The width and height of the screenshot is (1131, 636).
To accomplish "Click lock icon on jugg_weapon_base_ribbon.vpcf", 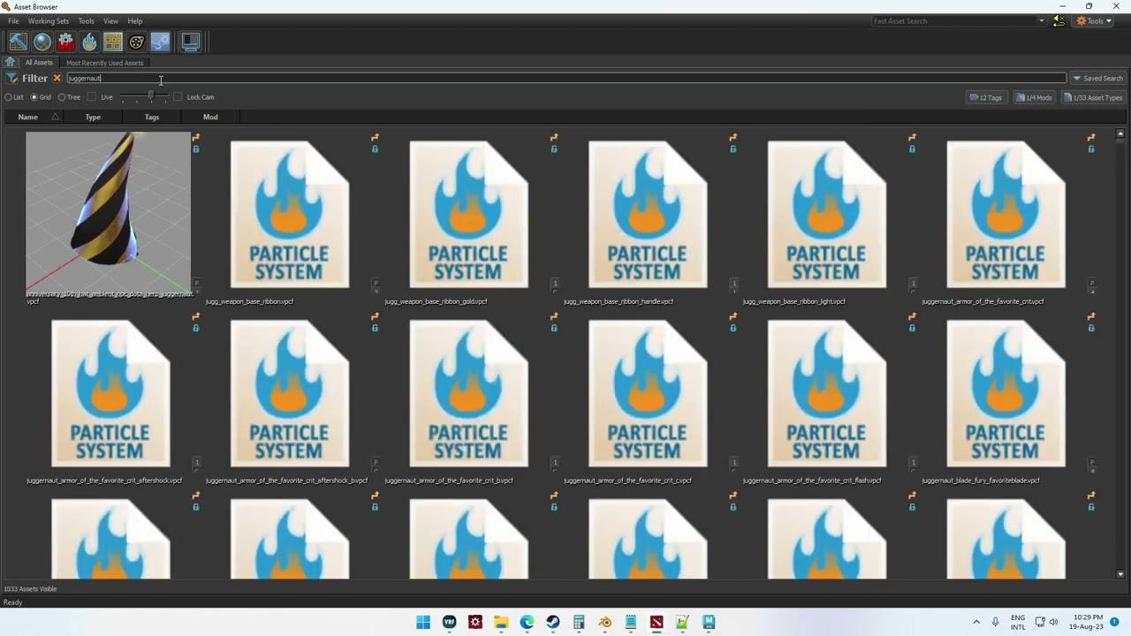I will [x=375, y=149].
